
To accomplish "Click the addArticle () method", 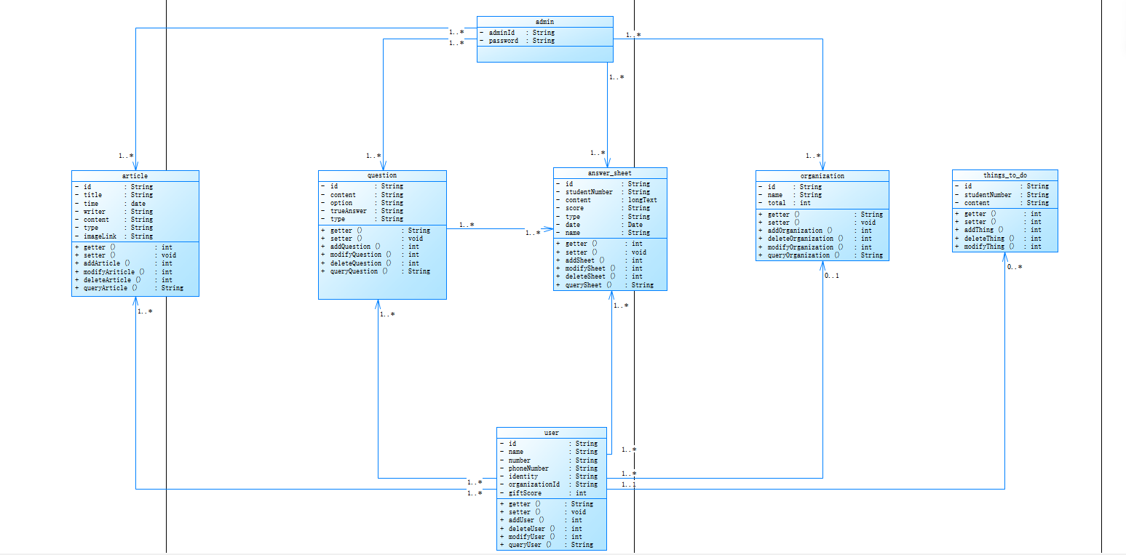I will 123,263.
